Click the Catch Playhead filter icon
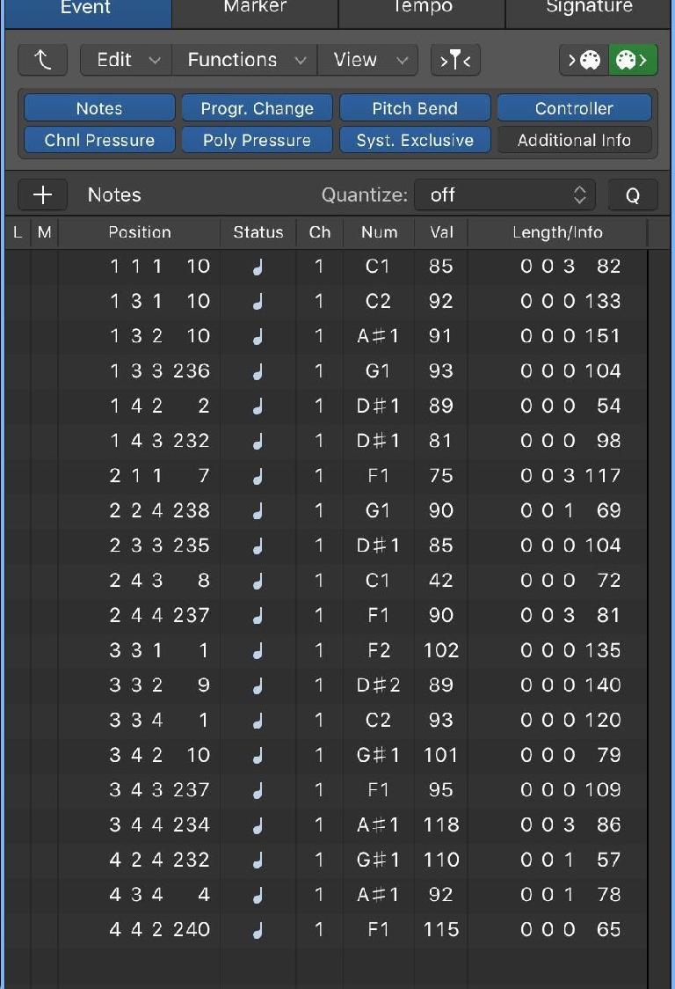The width and height of the screenshot is (675, 989). pyautogui.click(x=455, y=60)
